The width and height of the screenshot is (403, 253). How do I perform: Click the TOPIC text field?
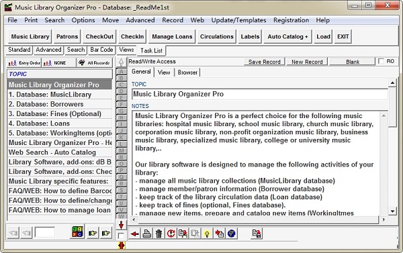259,94
